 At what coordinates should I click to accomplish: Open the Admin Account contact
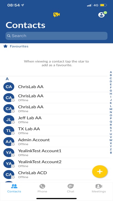56,142
